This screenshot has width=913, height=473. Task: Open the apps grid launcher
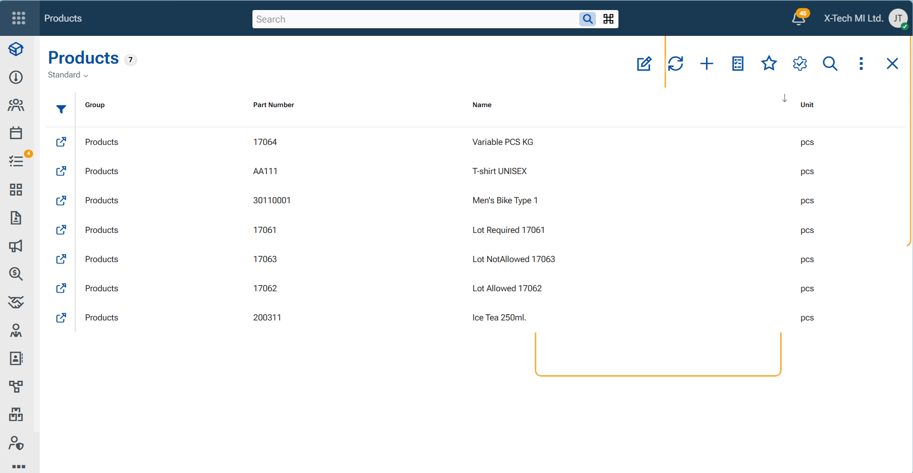[x=19, y=18]
